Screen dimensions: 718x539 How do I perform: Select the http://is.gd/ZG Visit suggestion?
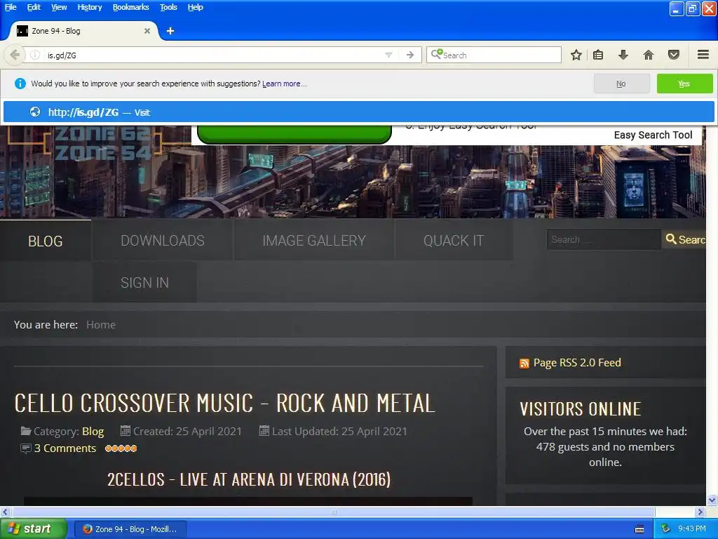point(358,112)
